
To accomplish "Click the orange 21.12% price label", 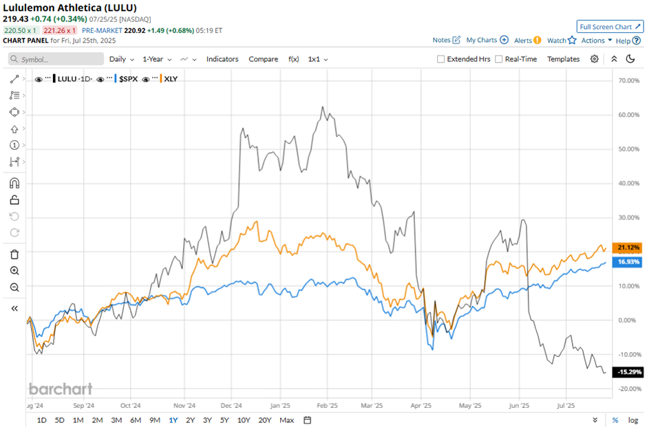I will [627, 248].
